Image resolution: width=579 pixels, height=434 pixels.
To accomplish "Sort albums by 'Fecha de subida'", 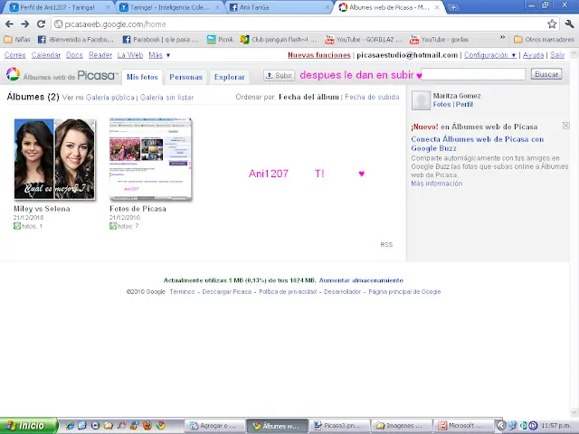I will [372, 97].
